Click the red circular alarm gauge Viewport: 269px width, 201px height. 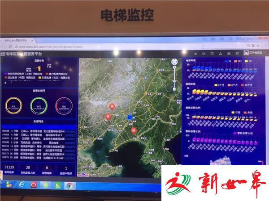[x=63, y=106]
